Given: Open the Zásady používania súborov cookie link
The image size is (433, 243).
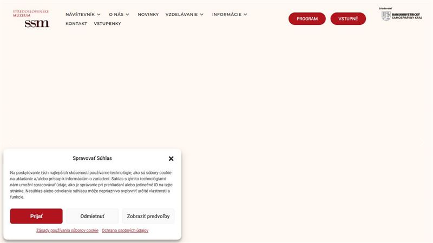Looking at the screenshot, I should [67, 231].
